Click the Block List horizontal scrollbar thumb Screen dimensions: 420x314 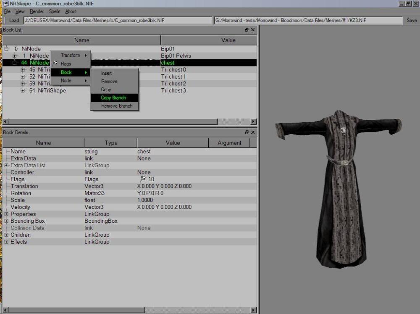pos(113,122)
